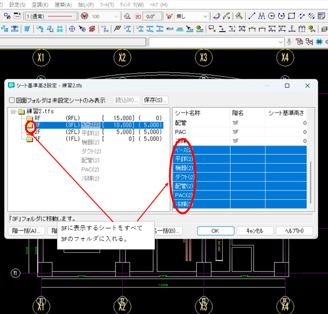Select the rectangle drawing tool

coord(292,16)
